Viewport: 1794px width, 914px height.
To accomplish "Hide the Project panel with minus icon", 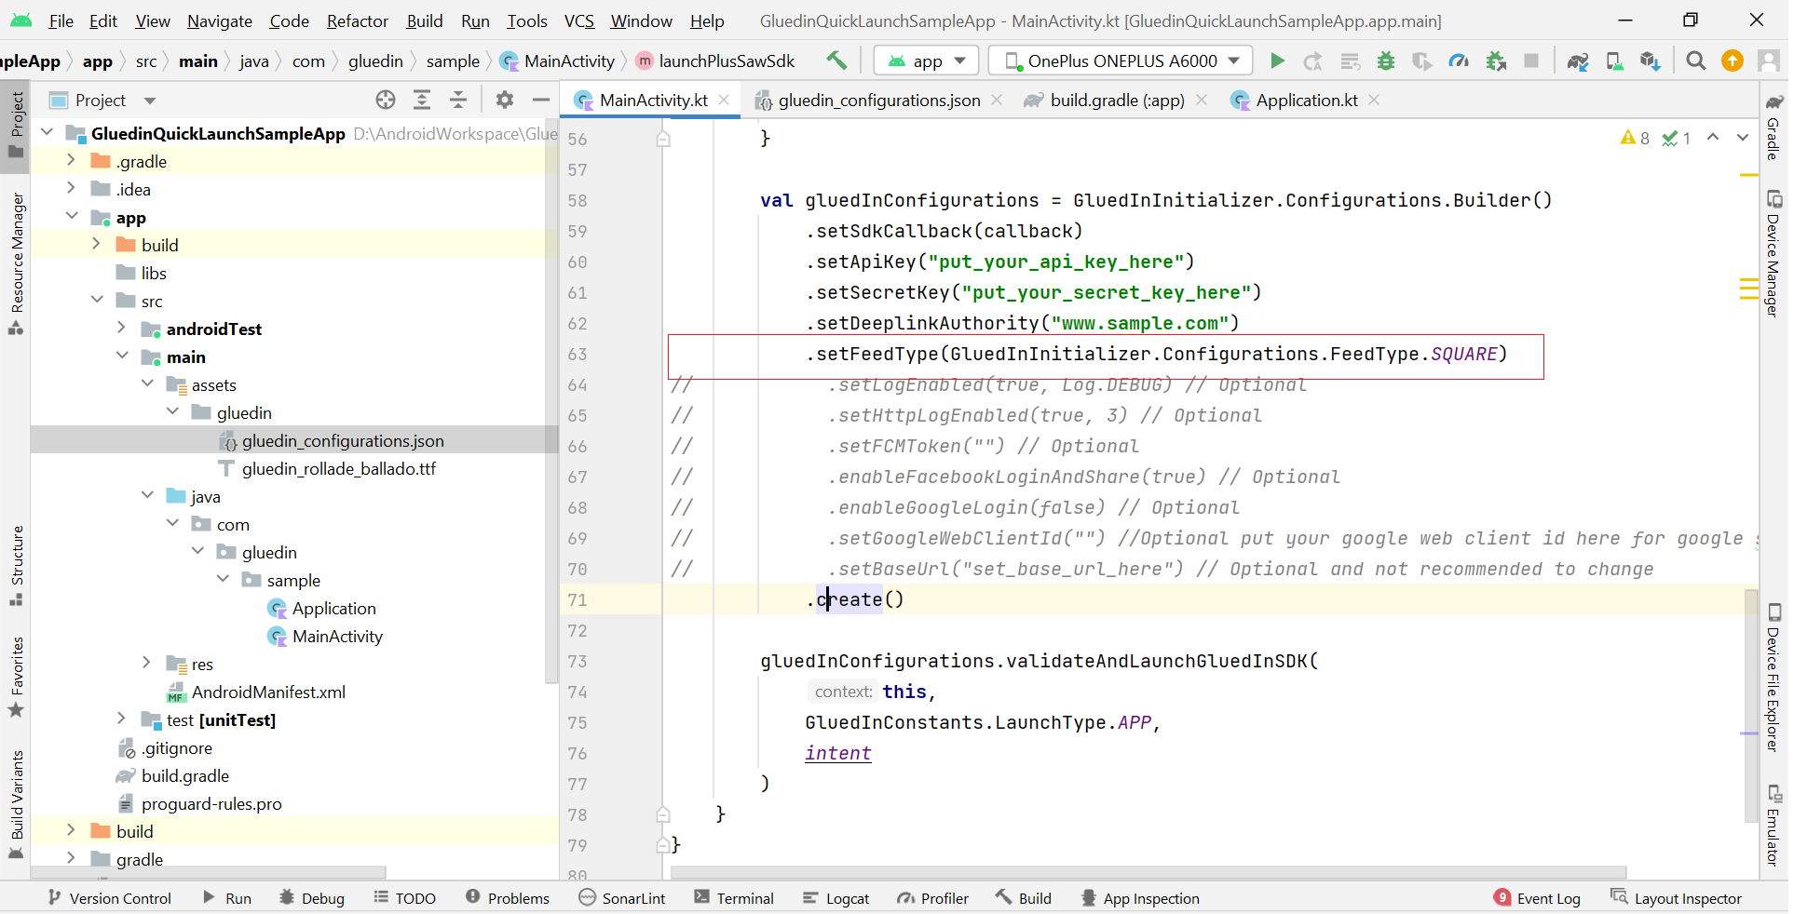I will (540, 100).
